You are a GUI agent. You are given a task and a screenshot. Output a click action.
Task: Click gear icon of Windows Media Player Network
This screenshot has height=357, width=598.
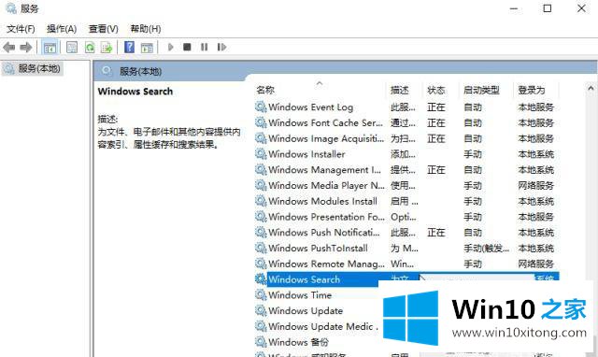coord(261,185)
